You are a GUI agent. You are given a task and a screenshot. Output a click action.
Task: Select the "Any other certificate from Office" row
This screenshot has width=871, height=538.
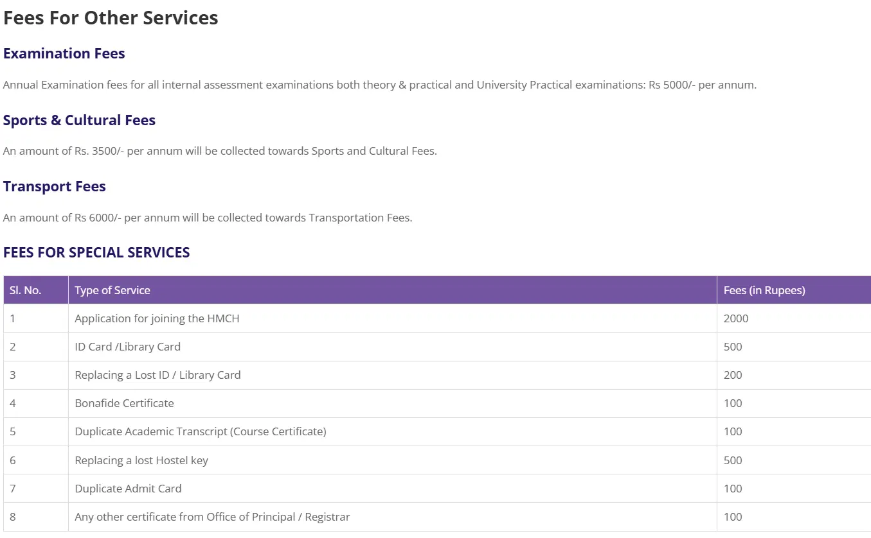coord(212,517)
